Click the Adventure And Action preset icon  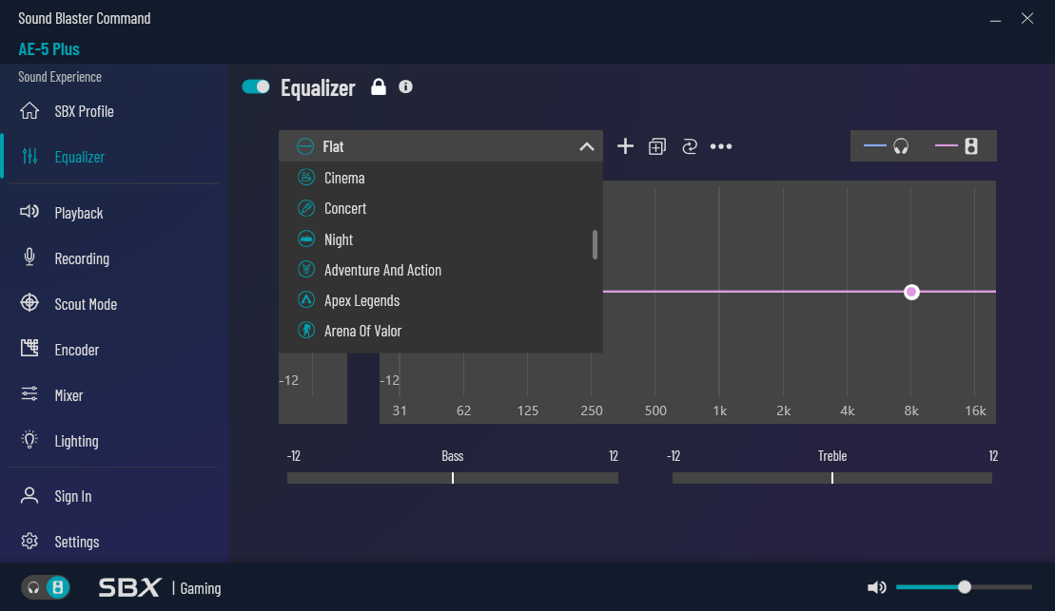(x=306, y=269)
